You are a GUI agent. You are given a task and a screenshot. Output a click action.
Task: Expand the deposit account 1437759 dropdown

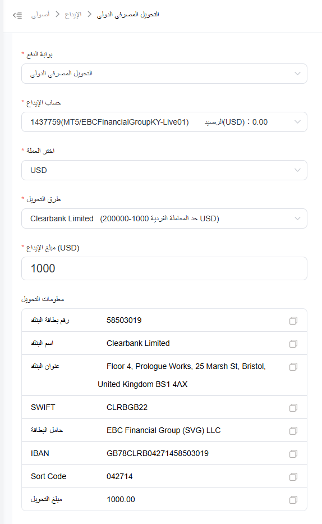(x=164, y=122)
